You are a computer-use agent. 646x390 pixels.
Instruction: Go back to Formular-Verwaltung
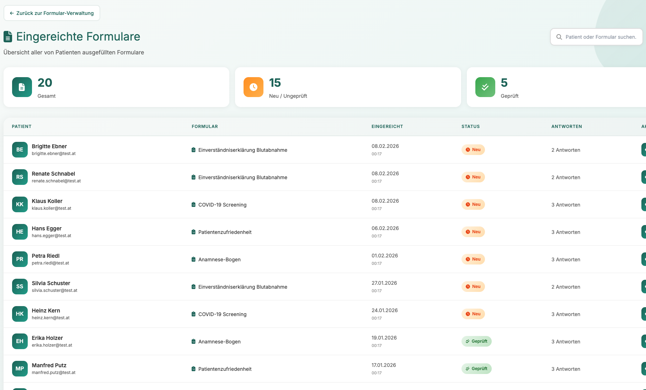[x=52, y=13]
